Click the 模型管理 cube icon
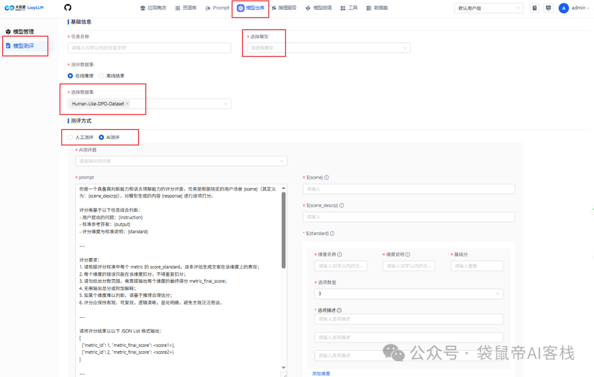 [x=8, y=32]
